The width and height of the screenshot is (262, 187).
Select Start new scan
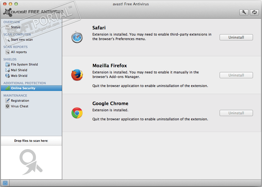pyautogui.click(x=22, y=40)
